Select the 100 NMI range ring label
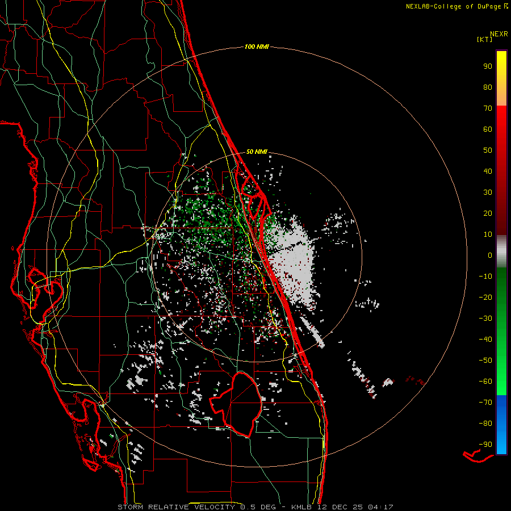Screen dimensions: 511x511 (x=257, y=47)
